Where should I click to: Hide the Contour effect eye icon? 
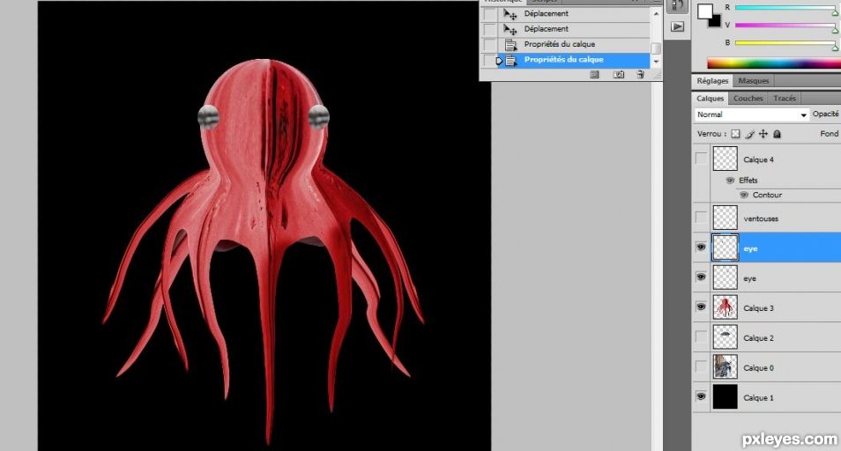(744, 195)
